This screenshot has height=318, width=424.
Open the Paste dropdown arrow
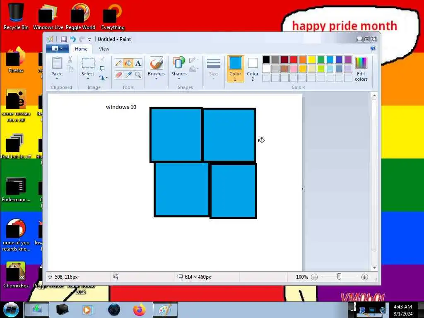[x=57, y=79]
